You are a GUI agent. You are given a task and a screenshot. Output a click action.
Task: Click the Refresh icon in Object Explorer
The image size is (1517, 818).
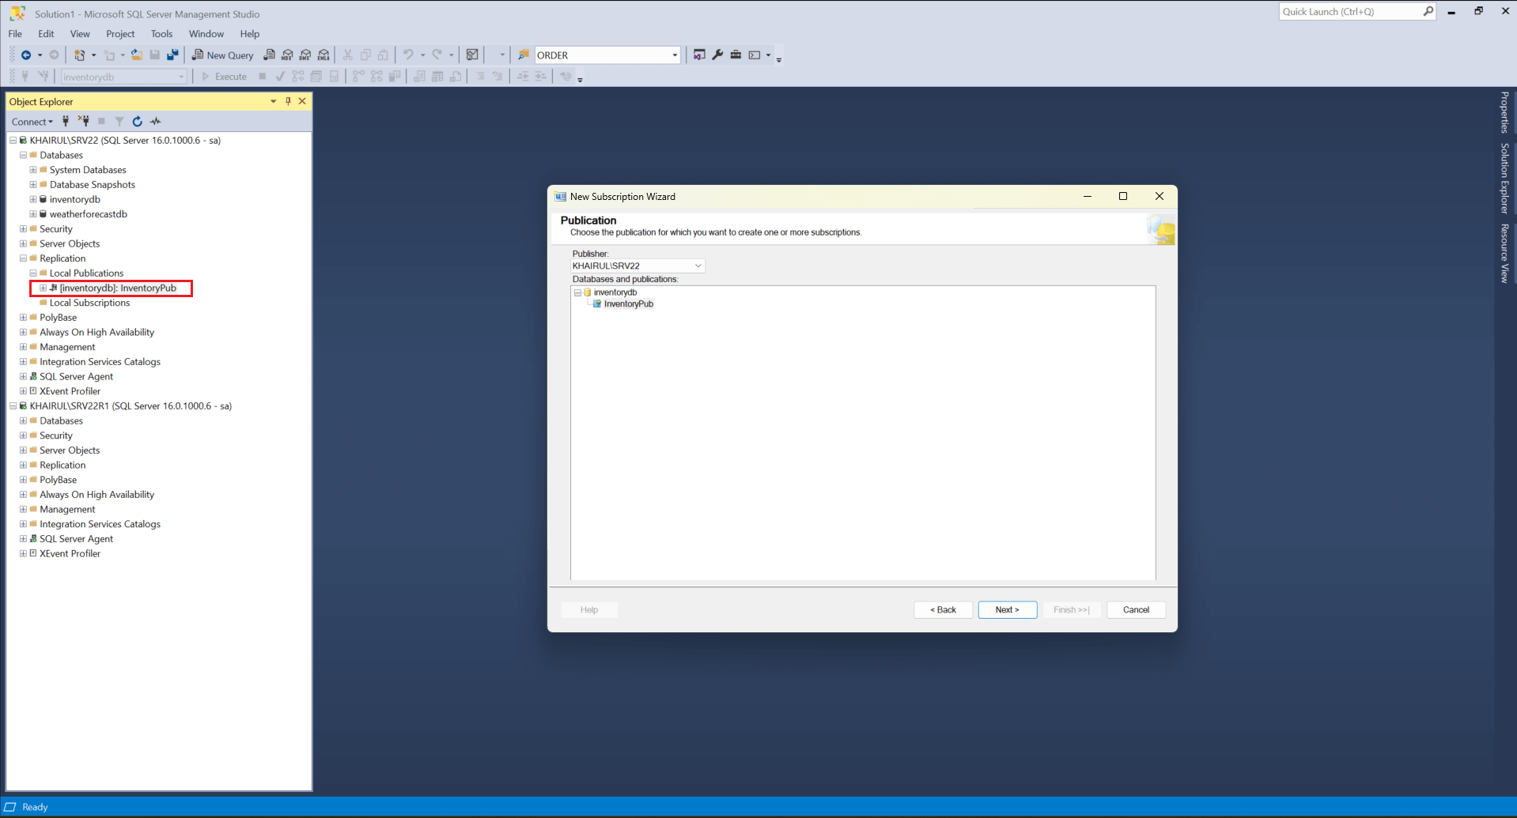point(137,122)
